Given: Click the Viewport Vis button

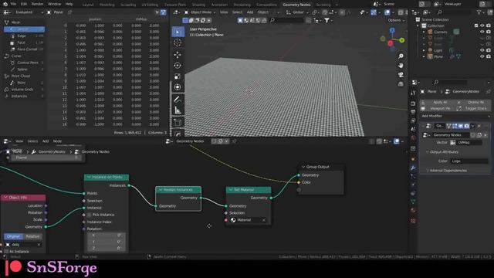Looking at the screenshot, I should click(x=438, y=108).
